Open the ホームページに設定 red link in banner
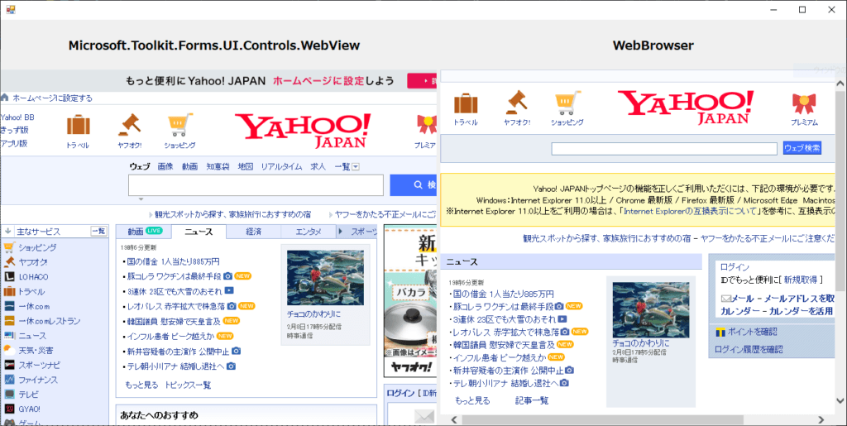 [x=318, y=81]
